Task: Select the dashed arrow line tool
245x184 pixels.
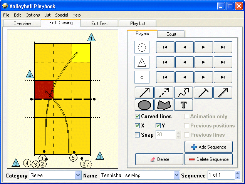Action: [x=164, y=93]
